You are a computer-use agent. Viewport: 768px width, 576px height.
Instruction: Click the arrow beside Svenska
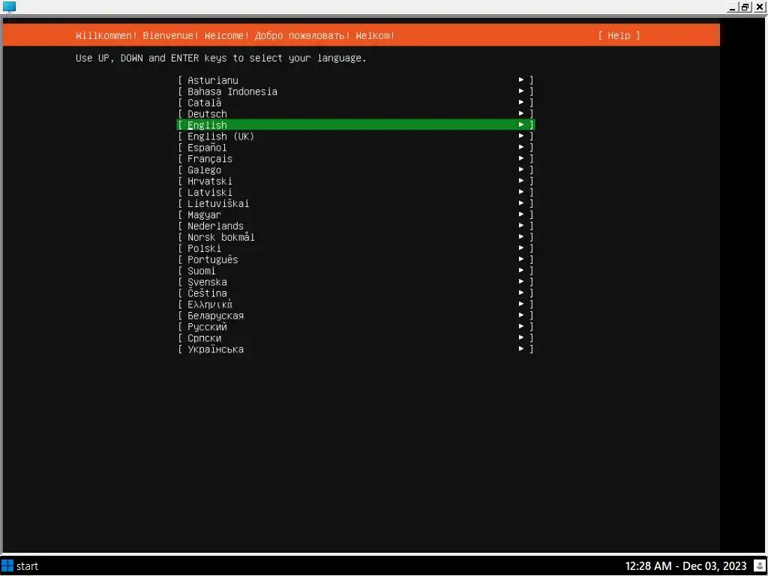(x=521, y=282)
